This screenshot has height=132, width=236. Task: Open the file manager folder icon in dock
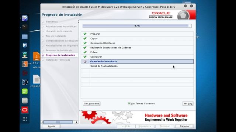(x=25, y=36)
